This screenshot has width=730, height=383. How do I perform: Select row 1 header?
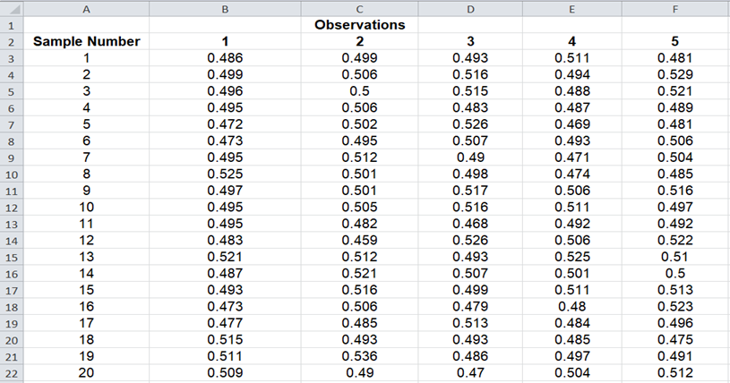(x=11, y=25)
